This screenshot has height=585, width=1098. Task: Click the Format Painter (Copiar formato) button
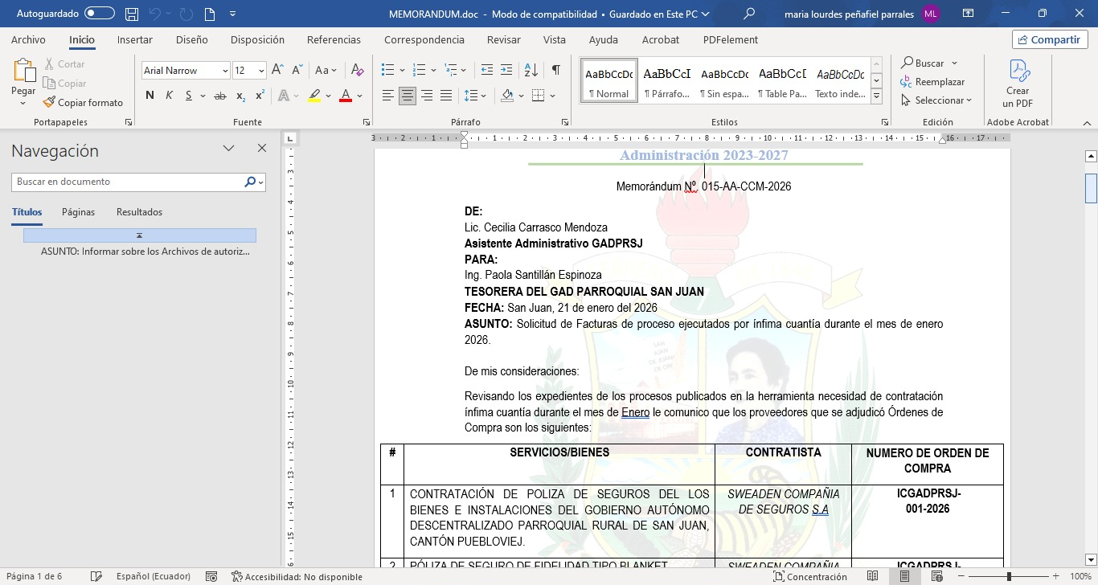[83, 103]
